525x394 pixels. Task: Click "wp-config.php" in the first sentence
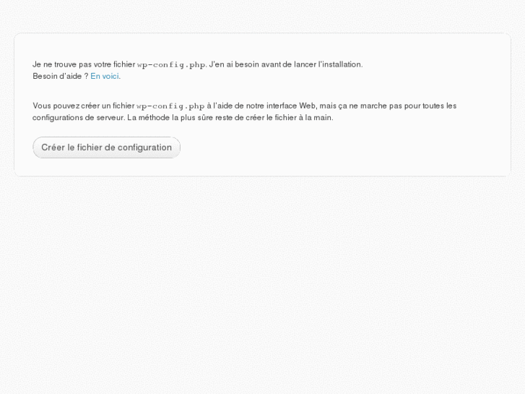click(171, 64)
